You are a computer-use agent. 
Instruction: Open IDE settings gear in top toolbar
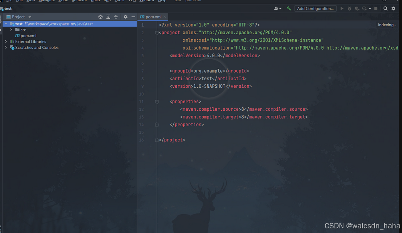coord(393,8)
